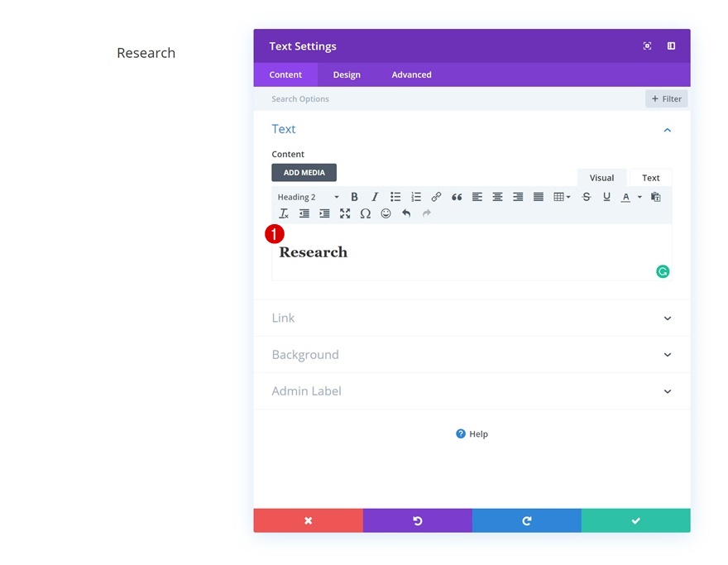
Task: Align text left
Action: pos(477,197)
